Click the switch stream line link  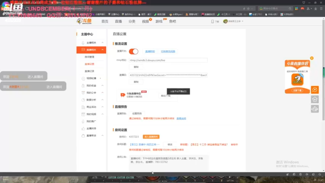[x=168, y=51]
